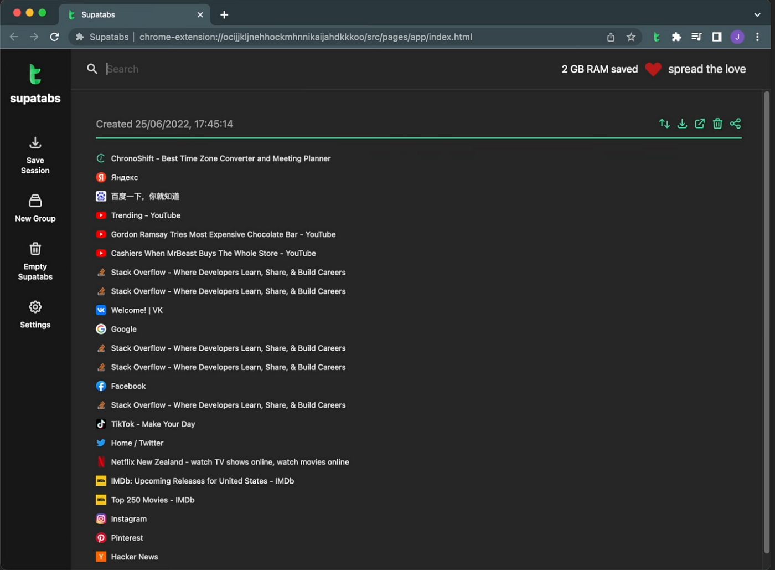Click the 2 GB RAM saved text

pos(600,69)
